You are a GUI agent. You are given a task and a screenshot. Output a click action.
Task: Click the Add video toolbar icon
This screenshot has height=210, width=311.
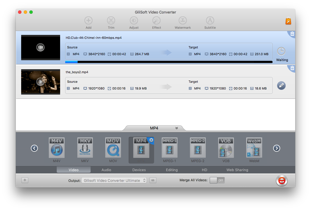tap(89, 21)
